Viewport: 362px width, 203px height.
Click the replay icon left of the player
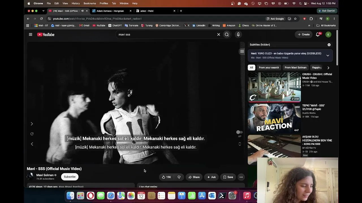[x=32, y=134]
